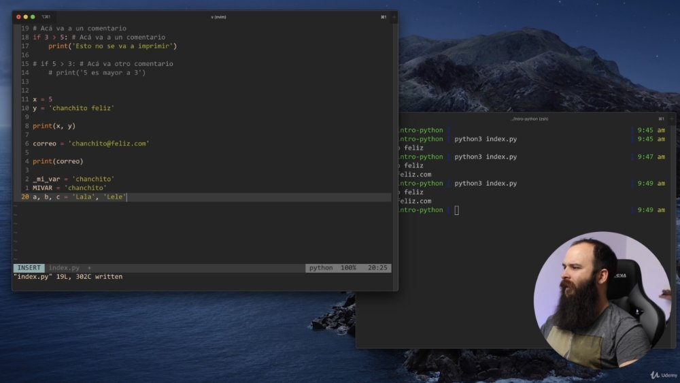Click the correo = 'chanchito@feliz.com' line
This screenshot has height=383, width=680.
91,144
